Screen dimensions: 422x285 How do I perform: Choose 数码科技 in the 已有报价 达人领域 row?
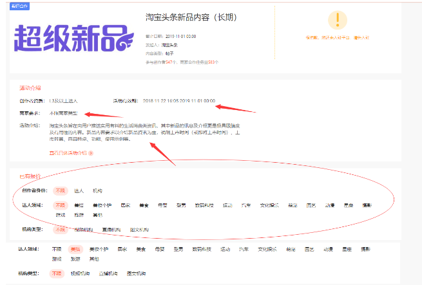(x=204, y=205)
